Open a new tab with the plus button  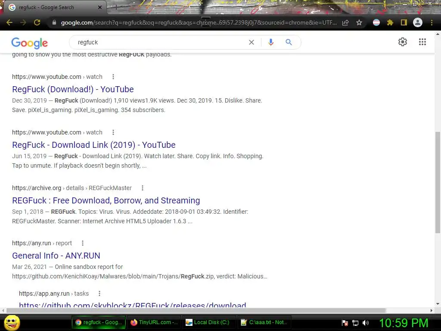[116, 7]
